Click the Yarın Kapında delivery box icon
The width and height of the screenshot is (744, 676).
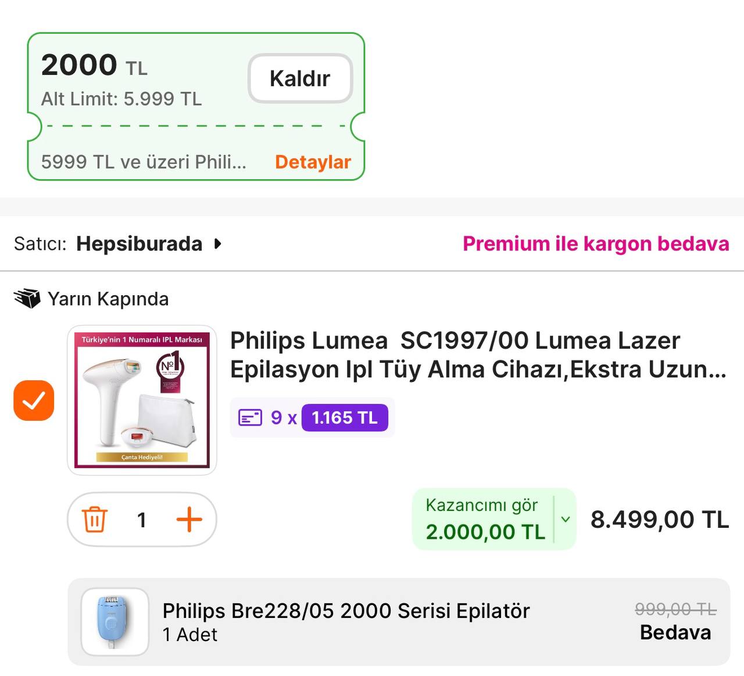coord(27,299)
